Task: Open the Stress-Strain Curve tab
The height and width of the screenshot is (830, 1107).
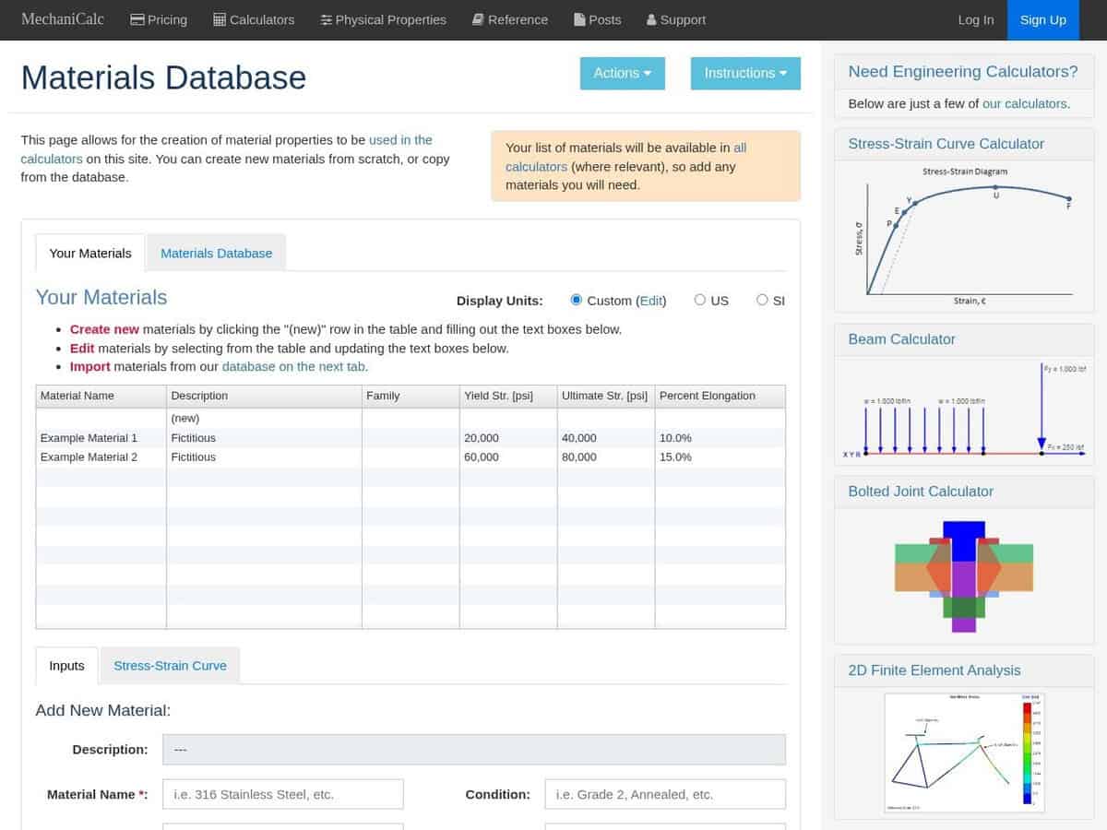Action: 170,666
